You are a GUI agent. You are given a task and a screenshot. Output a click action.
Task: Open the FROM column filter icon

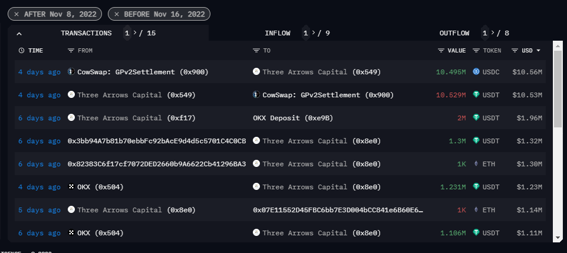coord(71,51)
